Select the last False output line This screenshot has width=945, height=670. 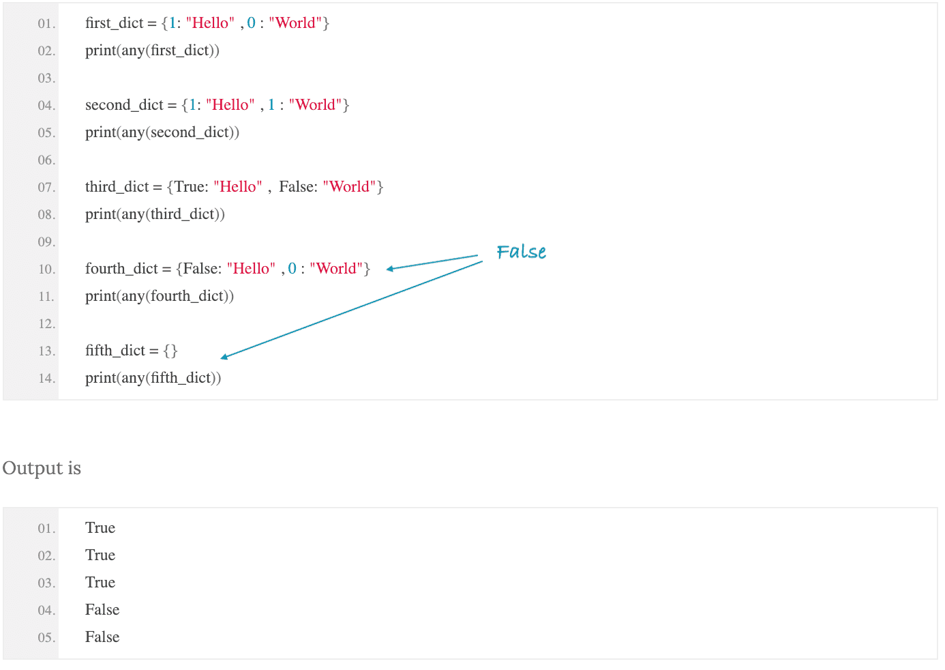[x=102, y=637]
